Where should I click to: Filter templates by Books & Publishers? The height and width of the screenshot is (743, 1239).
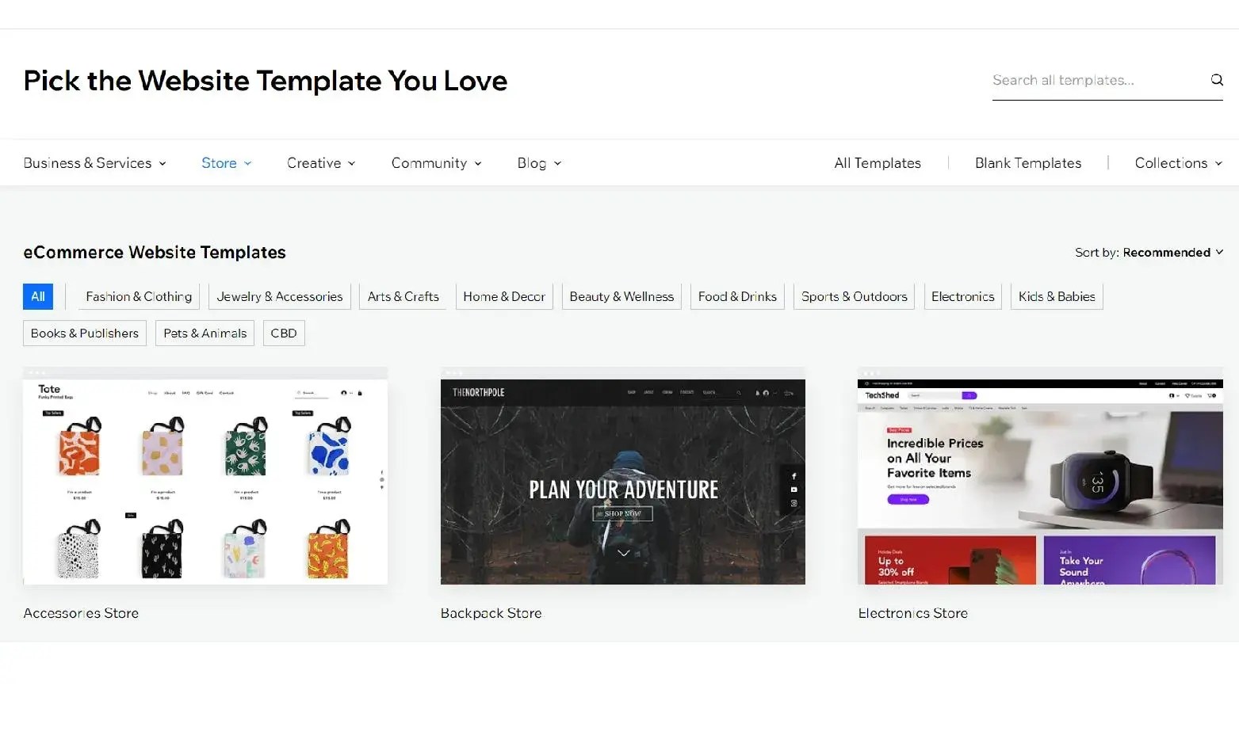[84, 333]
